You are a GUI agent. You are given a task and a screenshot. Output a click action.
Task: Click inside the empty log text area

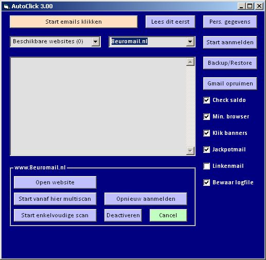tap(98, 107)
